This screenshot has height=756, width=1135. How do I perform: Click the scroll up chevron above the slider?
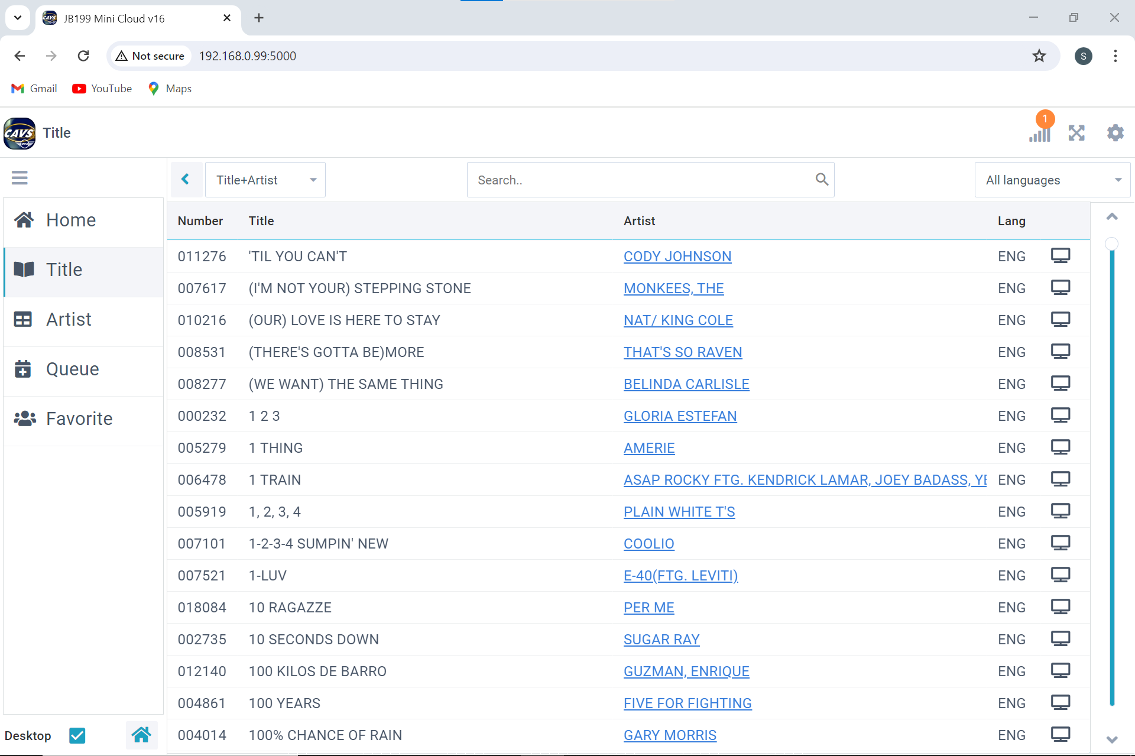coord(1112,217)
